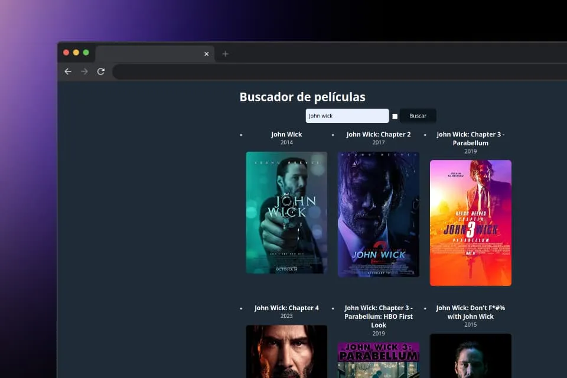This screenshot has height=378, width=567.
Task: Go forward using the browser arrow
Action: tap(84, 71)
